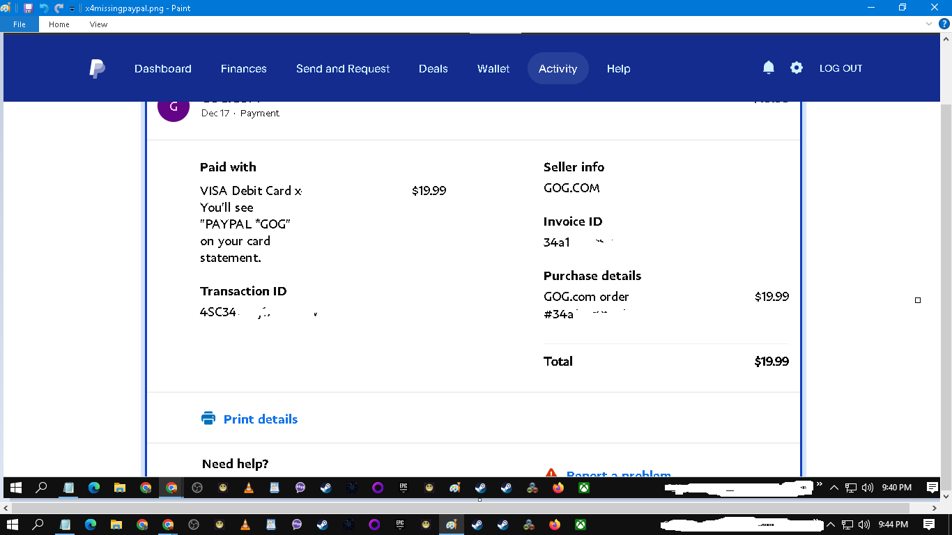Click the GOG.COM seller name

(x=571, y=188)
